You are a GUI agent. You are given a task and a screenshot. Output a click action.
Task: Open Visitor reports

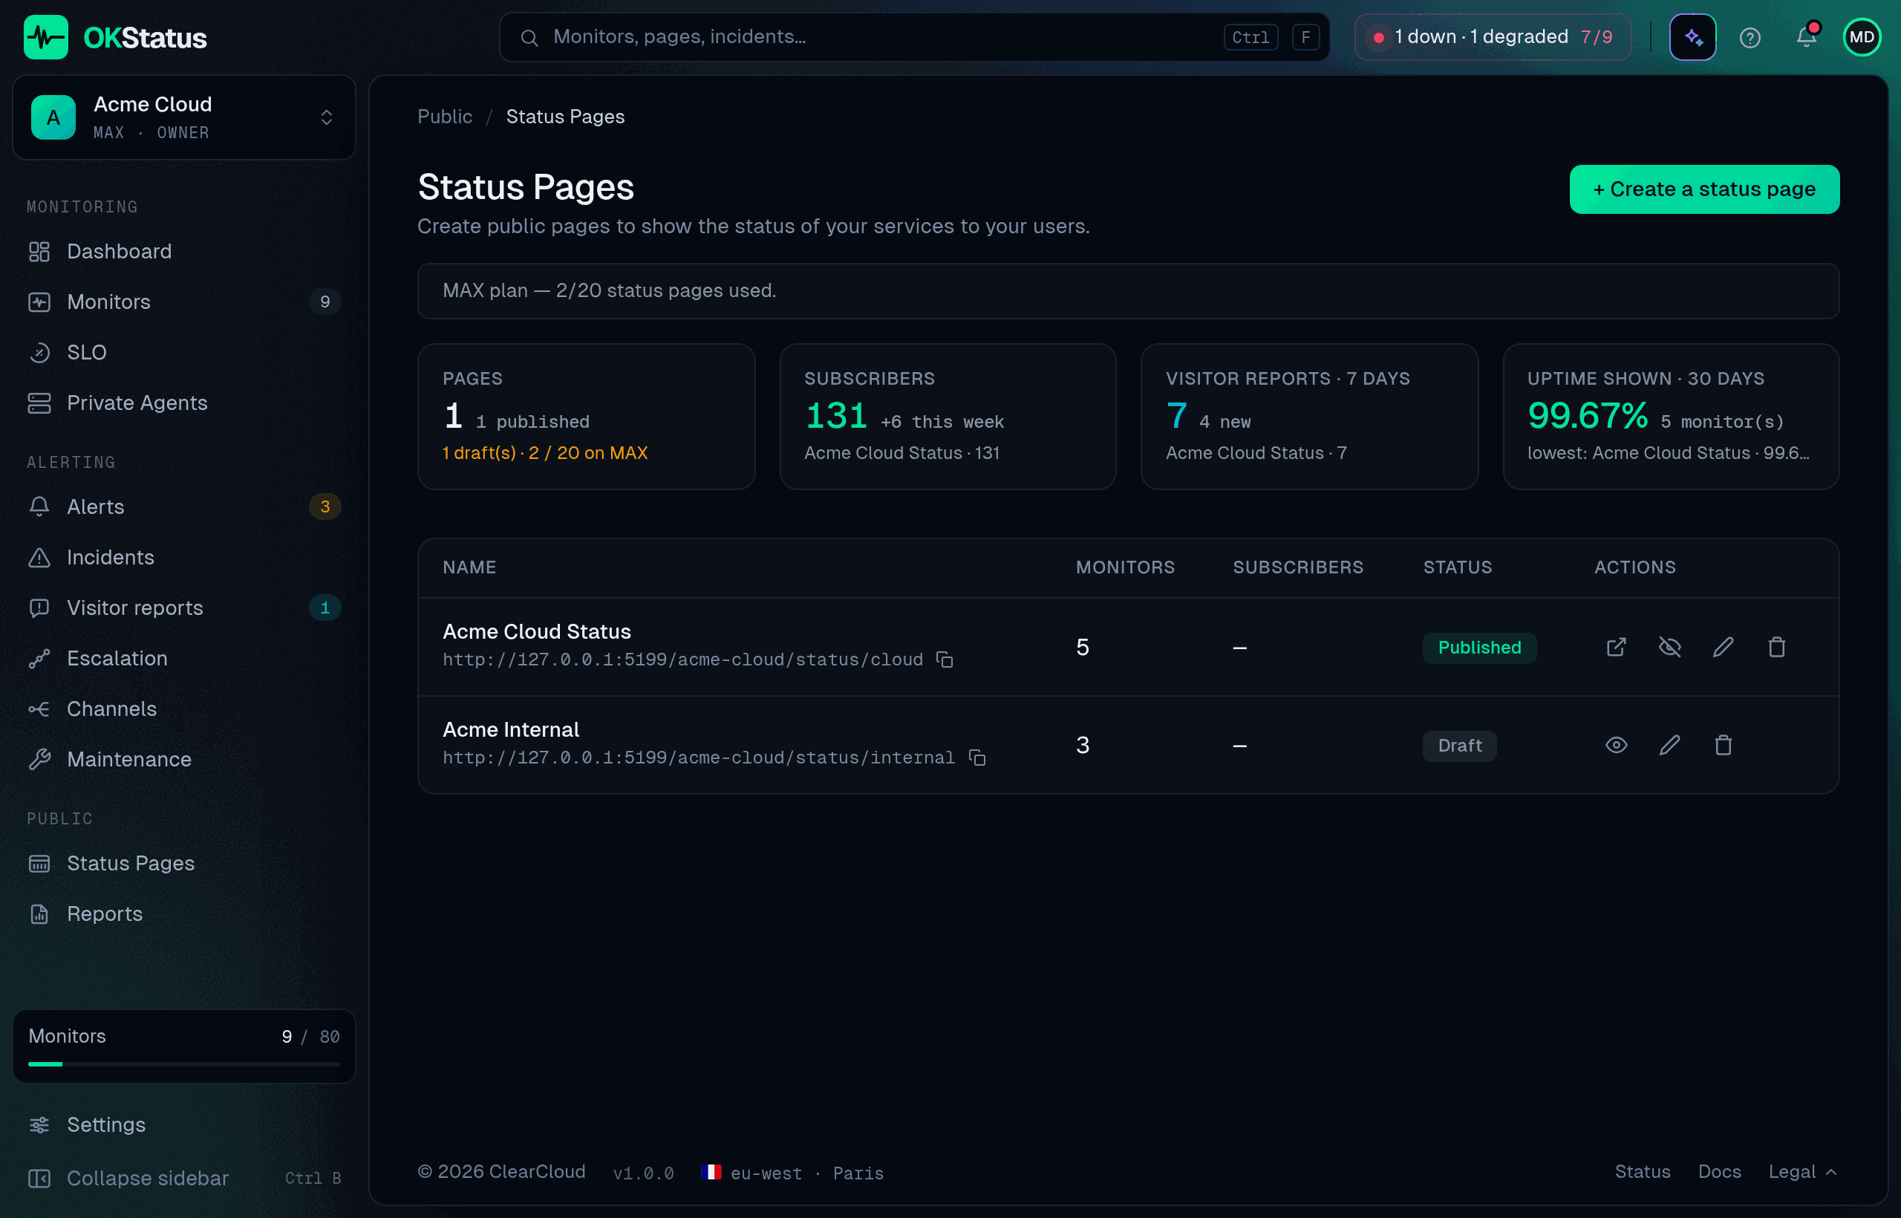tap(183, 608)
